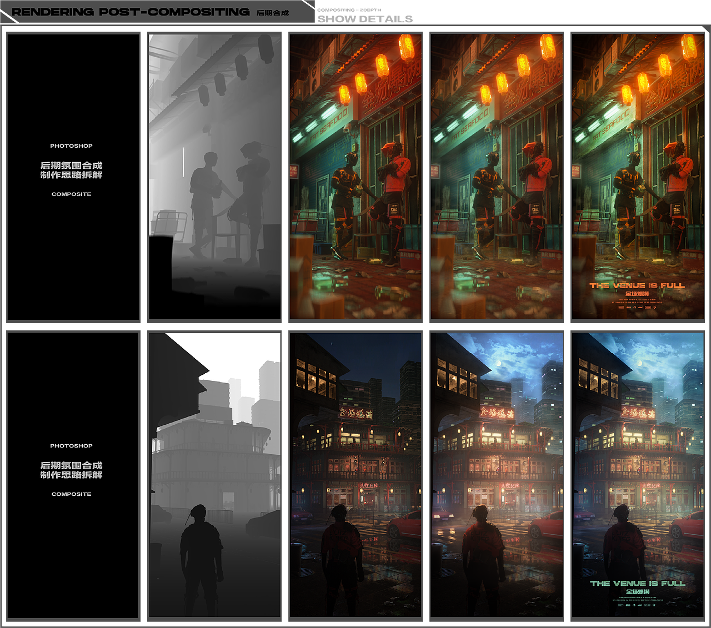Open the top-row black Photoshop composite title panel
This screenshot has width=711, height=628.
(73, 177)
